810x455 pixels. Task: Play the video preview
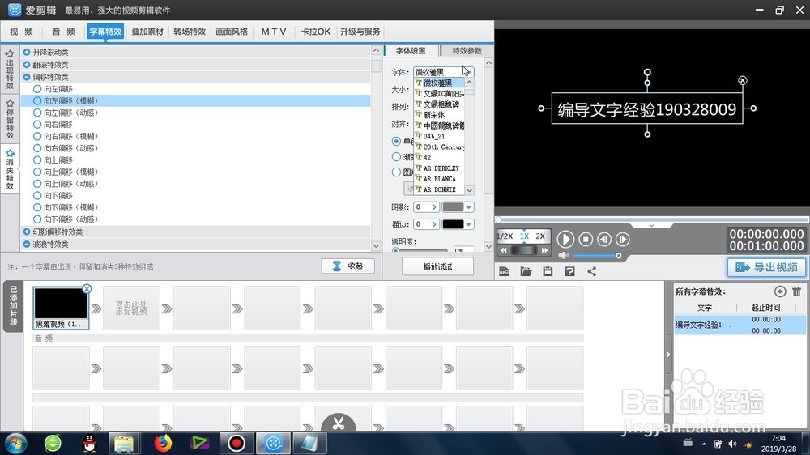tap(565, 239)
